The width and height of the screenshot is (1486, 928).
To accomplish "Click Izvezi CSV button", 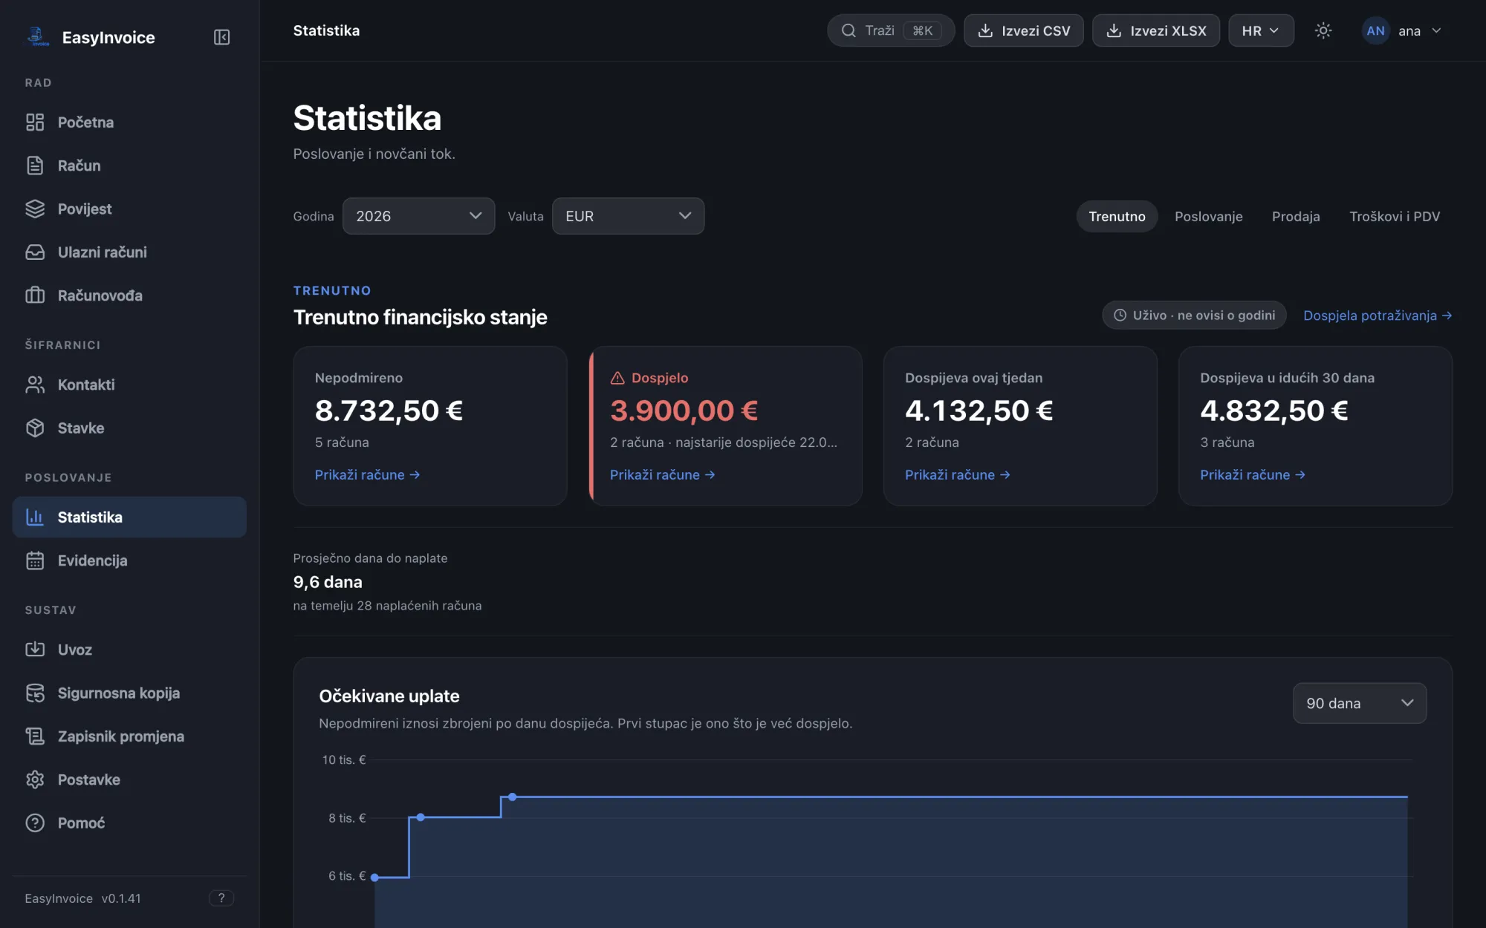I will click(x=1024, y=30).
